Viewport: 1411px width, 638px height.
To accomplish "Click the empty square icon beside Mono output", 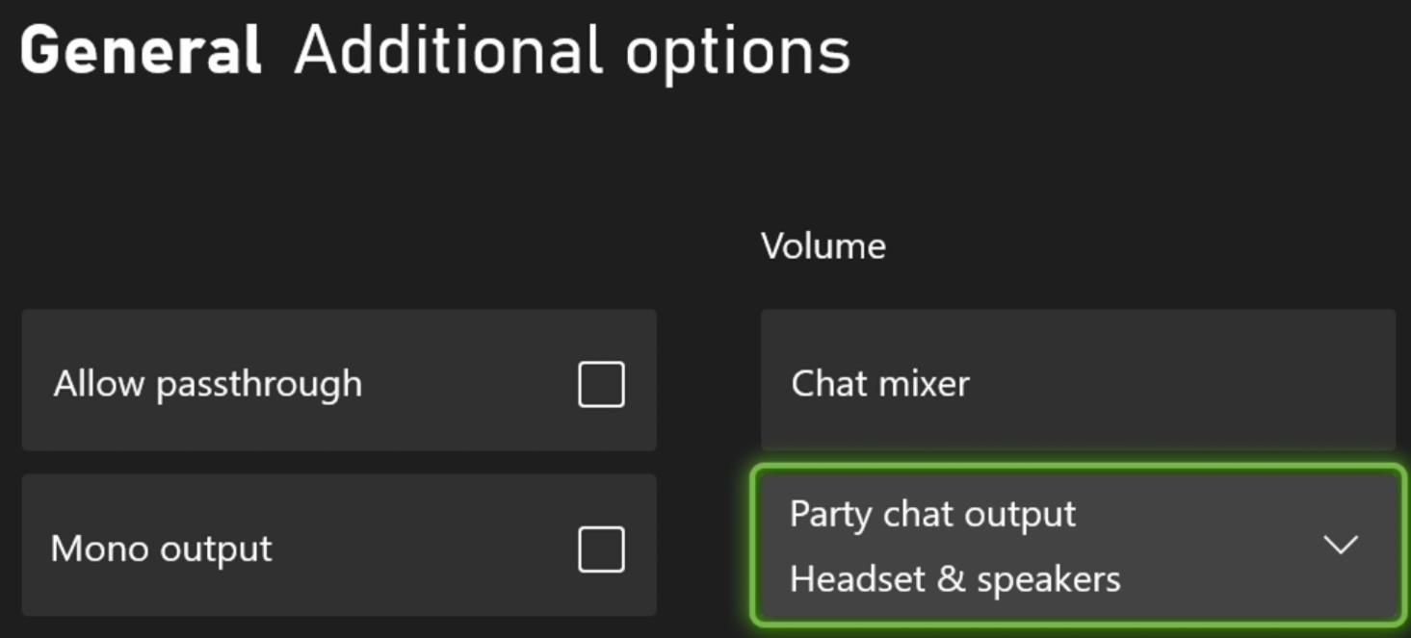I will pos(601,549).
